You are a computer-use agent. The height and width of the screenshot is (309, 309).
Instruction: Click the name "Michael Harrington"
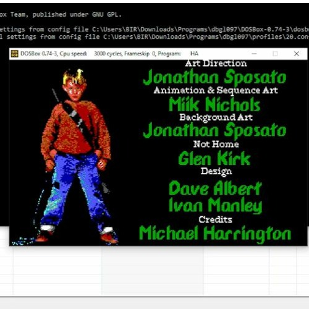215,234
